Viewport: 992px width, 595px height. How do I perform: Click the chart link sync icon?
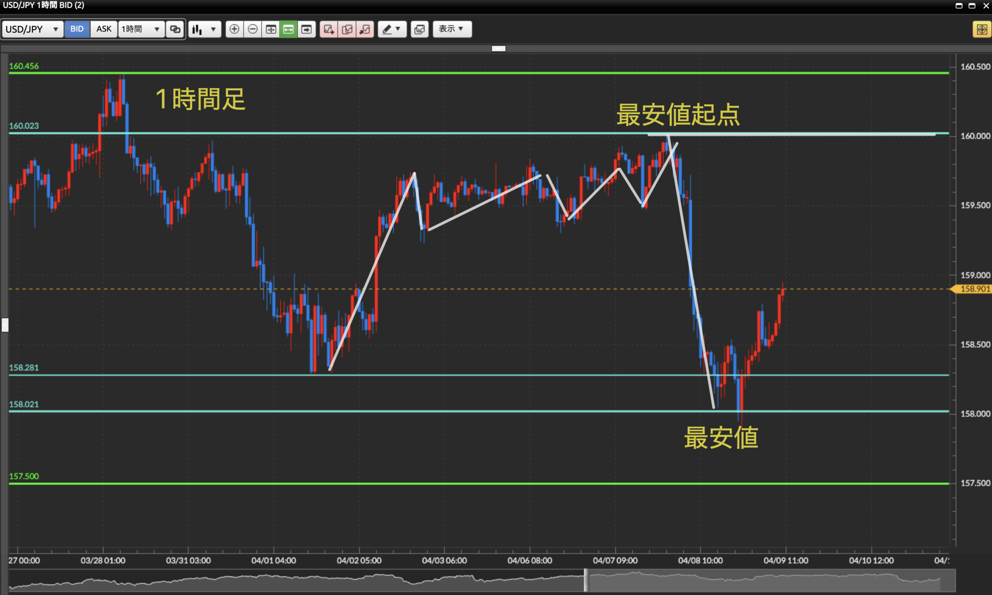pyautogui.click(x=175, y=29)
